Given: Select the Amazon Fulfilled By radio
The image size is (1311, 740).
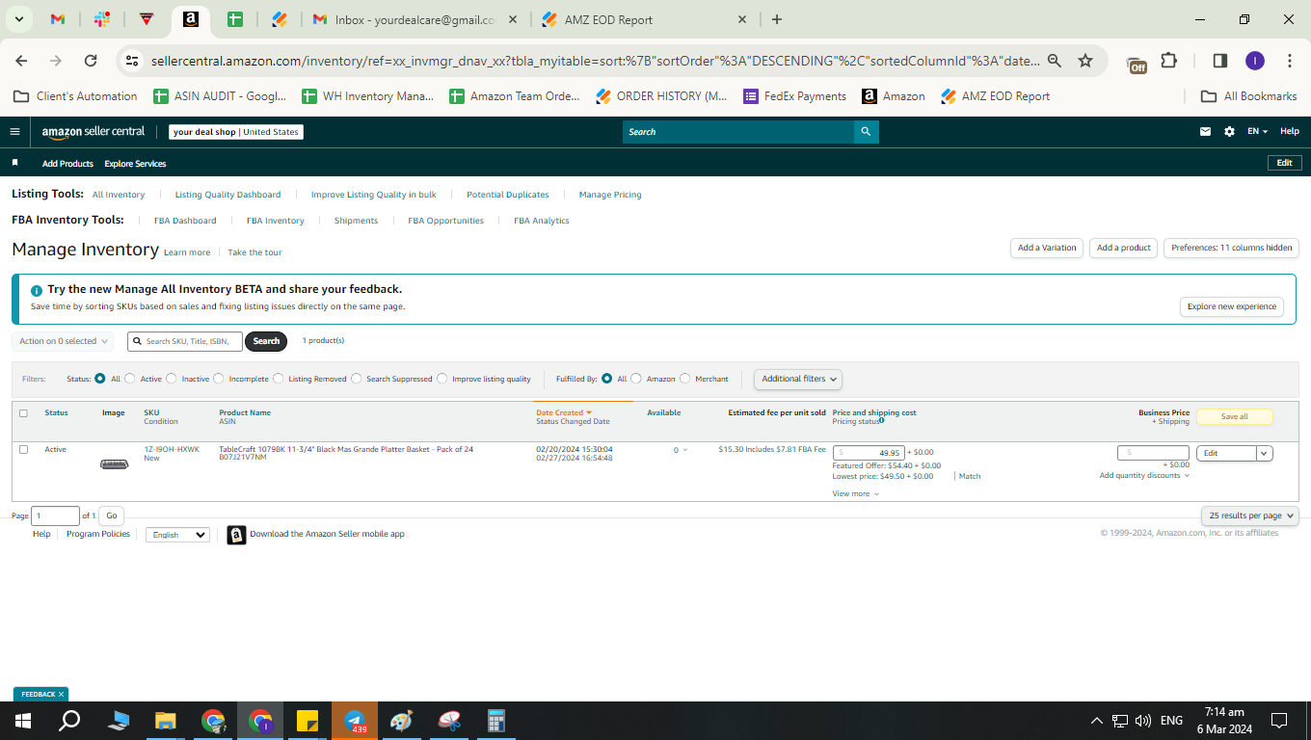Looking at the screenshot, I should click(636, 379).
